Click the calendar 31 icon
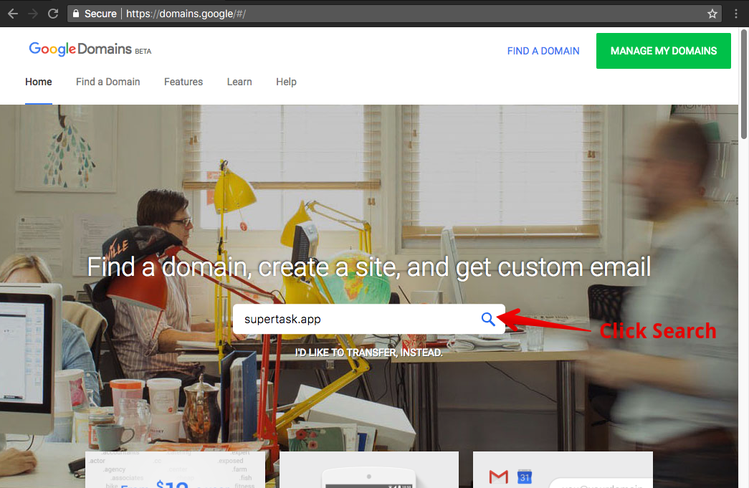Image resolution: width=749 pixels, height=488 pixels. [525, 477]
